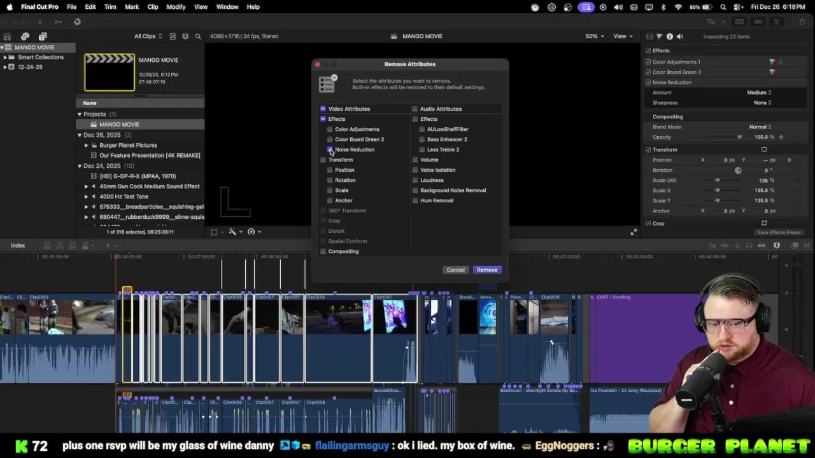Check the Volume attribute
The height and width of the screenshot is (458, 815).
point(415,160)
